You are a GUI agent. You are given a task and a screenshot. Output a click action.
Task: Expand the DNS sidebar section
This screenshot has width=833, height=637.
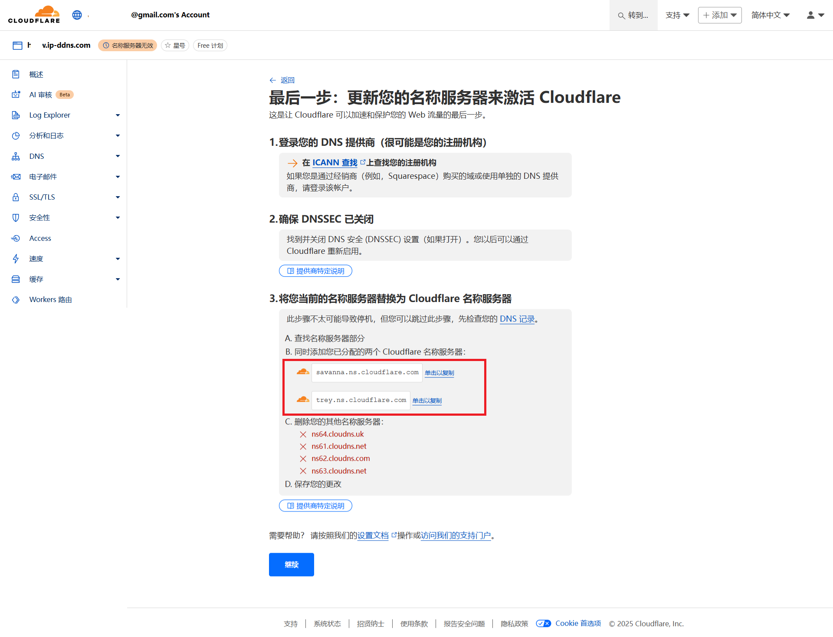(118, 156)
